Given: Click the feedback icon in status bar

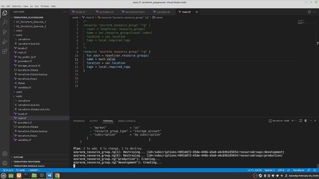Looking at the screenshot, I should pos(309,170).
